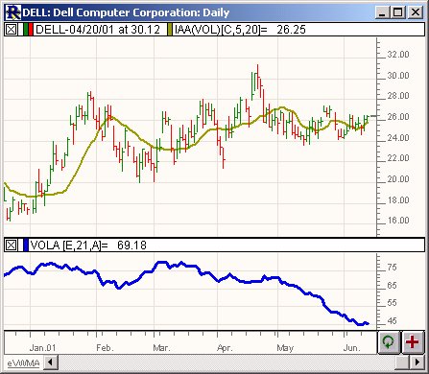The image size is (429, 374).
Task: Click the scroll right arrow button
Action: [417, 362]
